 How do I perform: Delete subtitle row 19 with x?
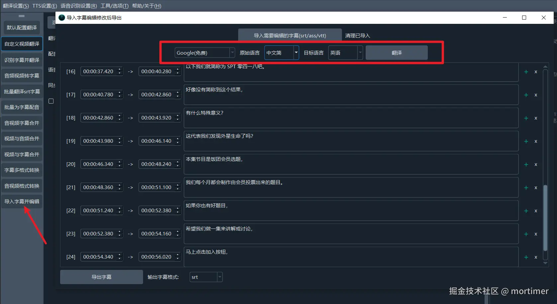535,141
